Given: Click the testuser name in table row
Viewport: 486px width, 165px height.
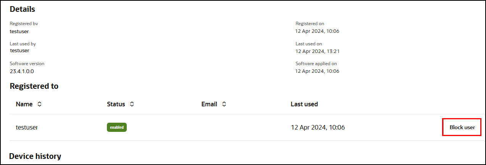Looking at the screenshot, I should pyautogui.click(x=26, y=127).
